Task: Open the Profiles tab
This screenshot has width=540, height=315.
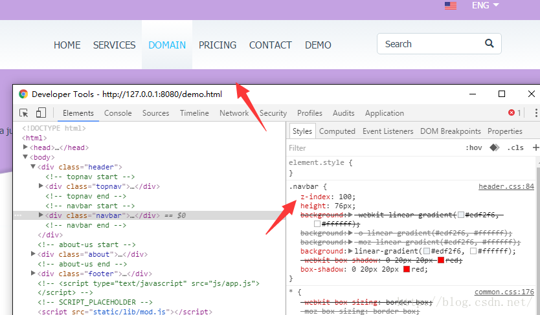Action: click(309, 113)
